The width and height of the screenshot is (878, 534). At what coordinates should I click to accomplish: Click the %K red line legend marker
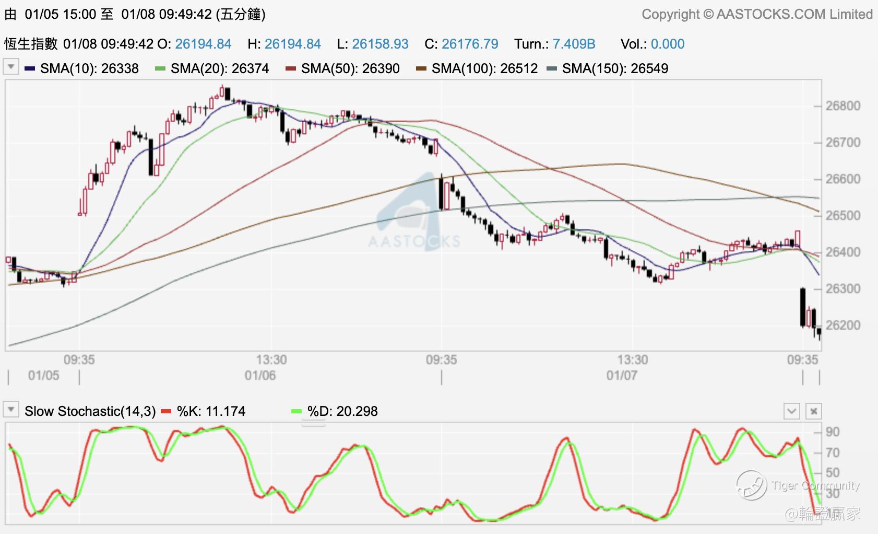coord(167,411)
